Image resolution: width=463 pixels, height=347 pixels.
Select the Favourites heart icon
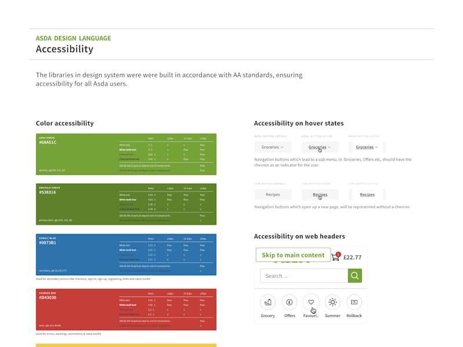click(311, 302)
